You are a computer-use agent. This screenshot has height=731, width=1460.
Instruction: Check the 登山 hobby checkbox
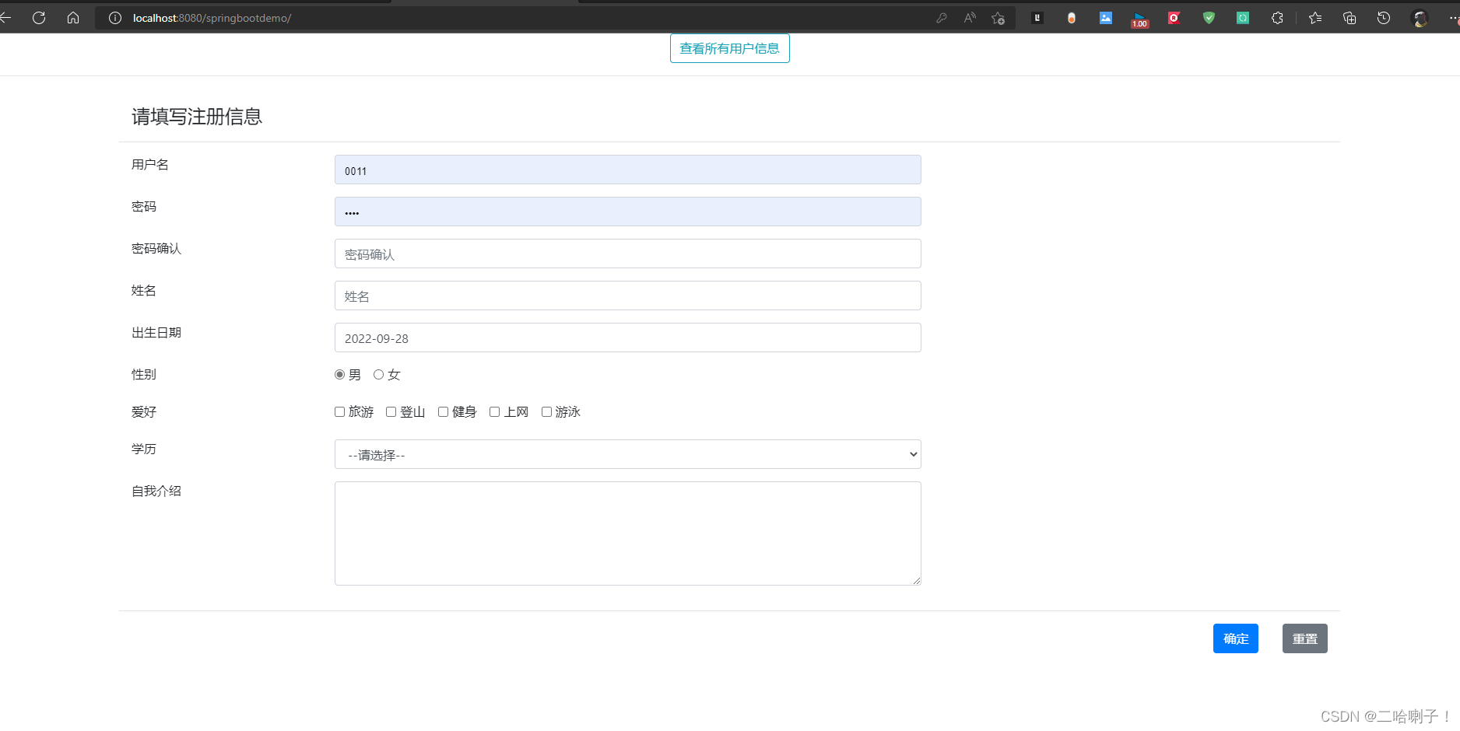(x=391, y=412)
